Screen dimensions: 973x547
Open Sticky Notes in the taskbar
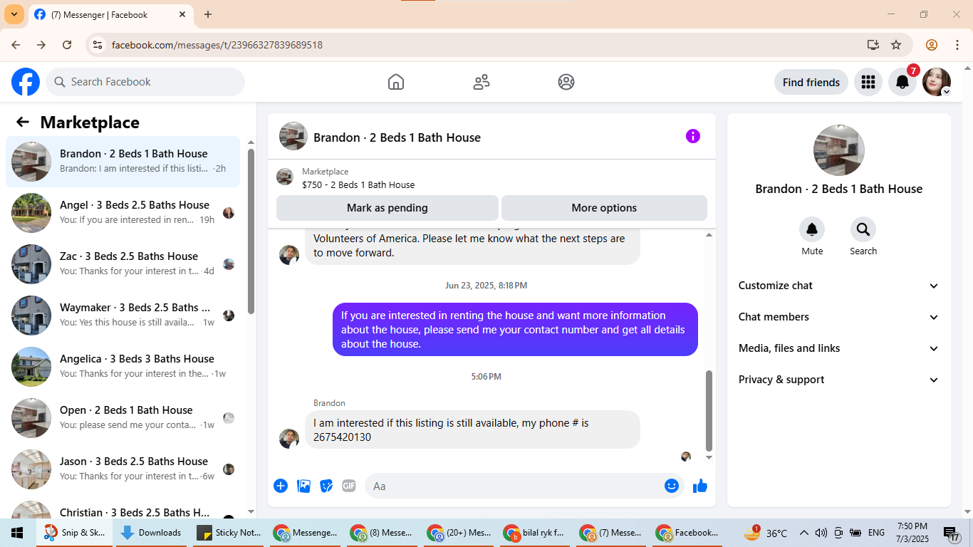click(228, 533)
